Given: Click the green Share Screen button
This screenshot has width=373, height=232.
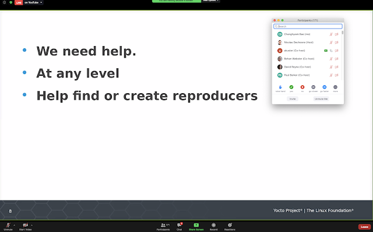Looking at the screenshot, I should 196,227.
